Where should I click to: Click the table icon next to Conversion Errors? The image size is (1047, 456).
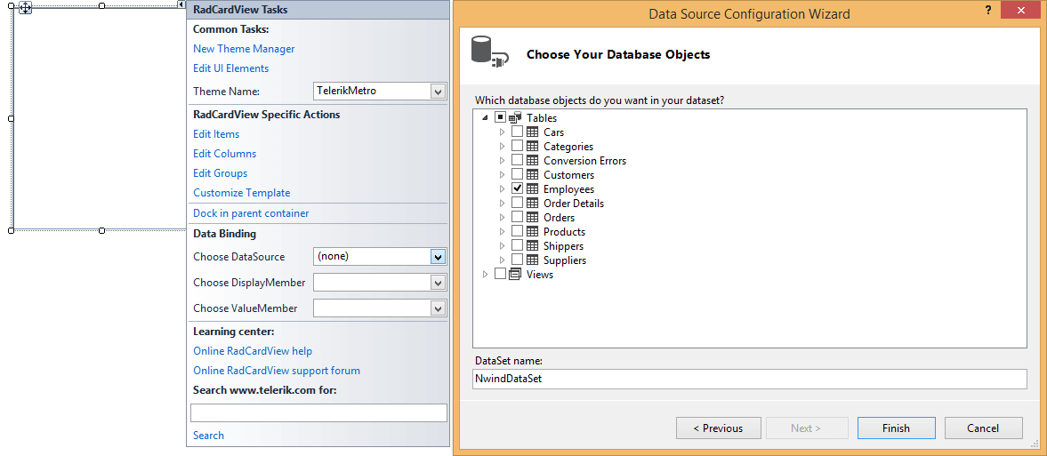[x=532, y=160]
